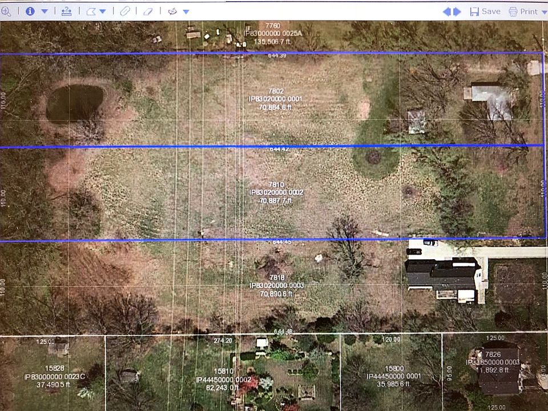Expand the Identify tool dropdown arrow
548x411 pixels.
pos(45,12)
